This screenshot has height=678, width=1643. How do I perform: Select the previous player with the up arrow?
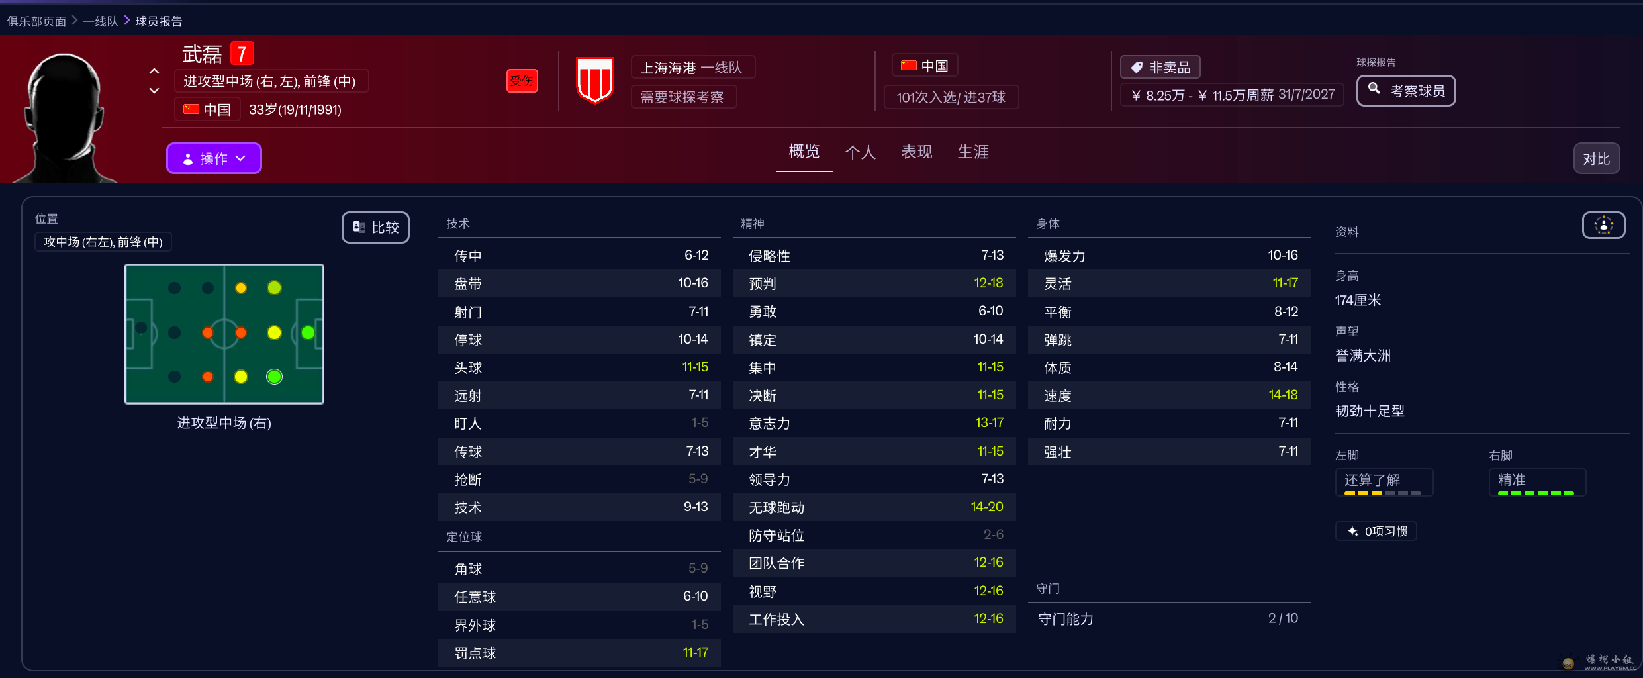pyautogui.click(x=153, y=71)
